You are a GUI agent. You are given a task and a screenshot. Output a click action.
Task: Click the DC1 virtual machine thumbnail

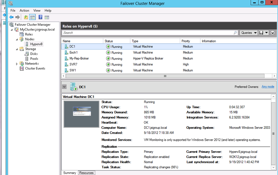[x=81, y=114]
